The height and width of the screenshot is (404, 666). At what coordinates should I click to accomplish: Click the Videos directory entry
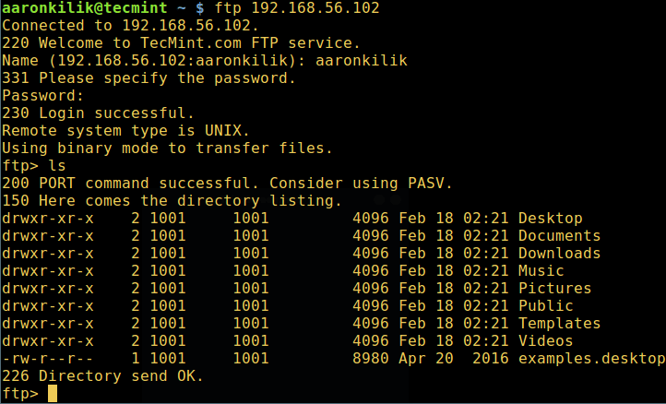545,341
